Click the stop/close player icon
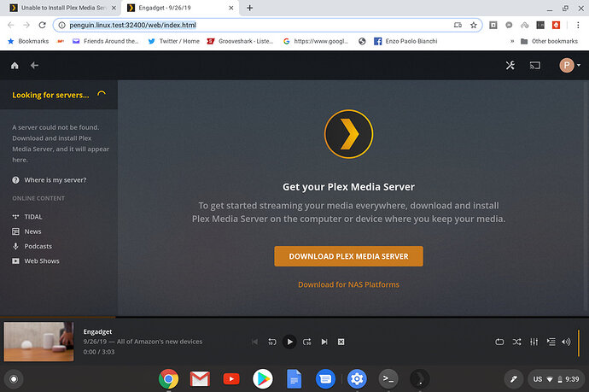This screenshot has height=392, width=589. coord(341,342)
